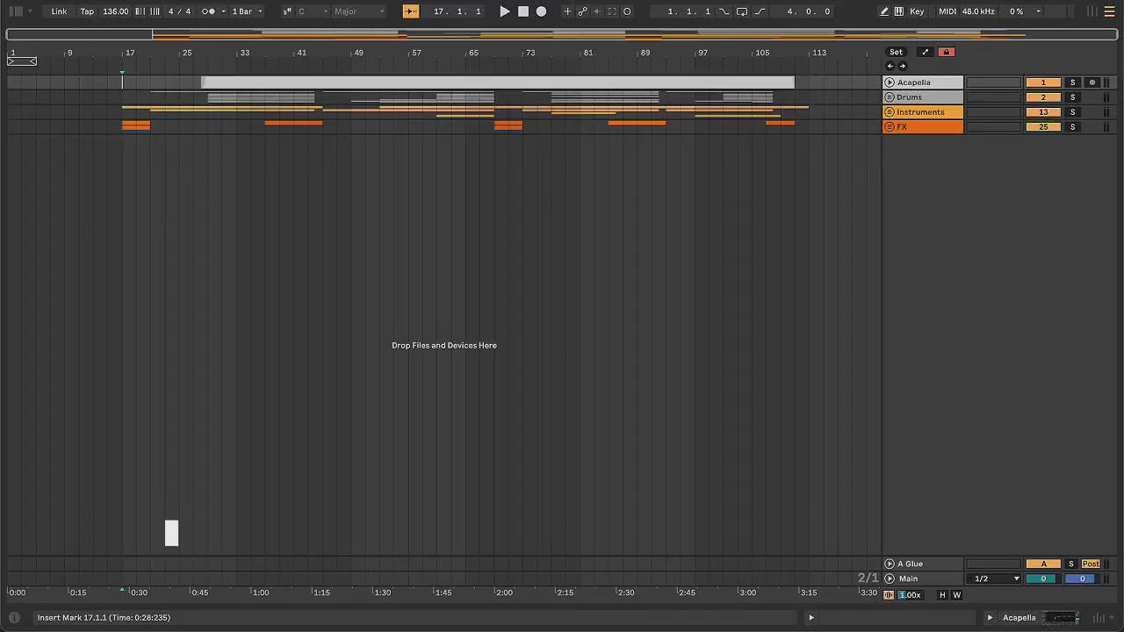1124x632 pixels.
Task: Click the Main track volume slider
Action: (x=1043, y=578)
